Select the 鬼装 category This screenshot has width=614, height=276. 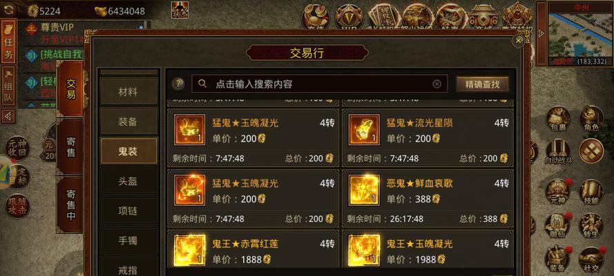pyautogui.click(x=129, y=151)
